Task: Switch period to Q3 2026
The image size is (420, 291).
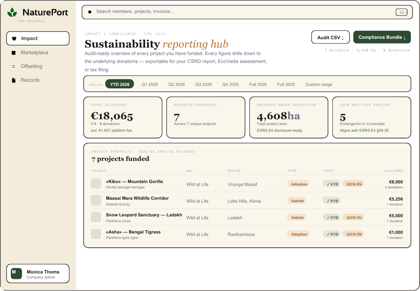Action: [x=203, y=84]
